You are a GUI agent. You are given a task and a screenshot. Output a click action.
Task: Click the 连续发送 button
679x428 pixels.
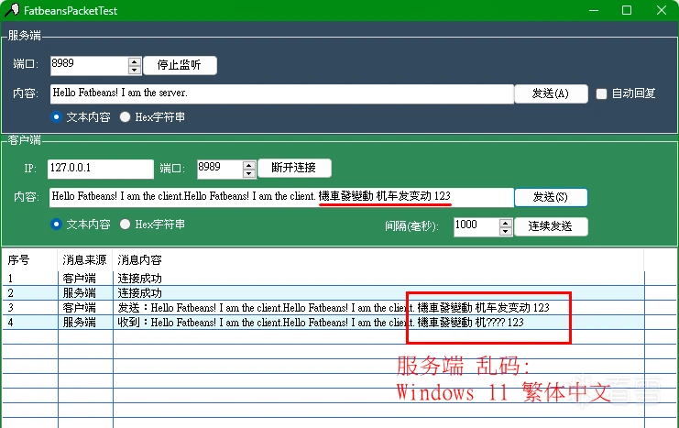pos(551,226)
